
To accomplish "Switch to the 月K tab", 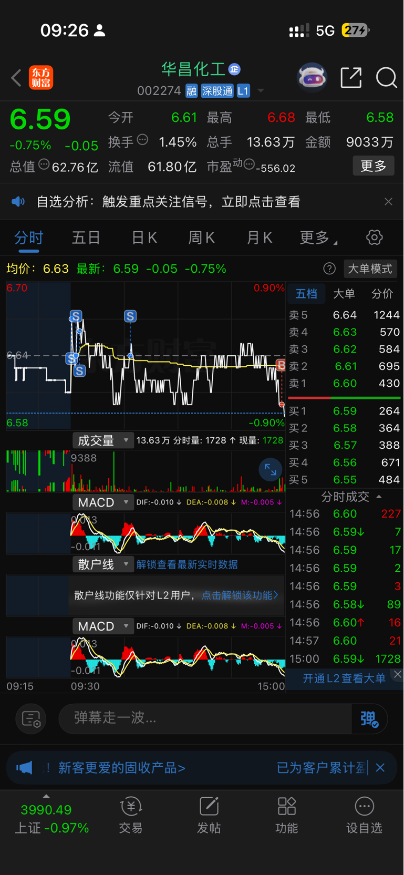I will pyautogui.click(x=260, y=238).
